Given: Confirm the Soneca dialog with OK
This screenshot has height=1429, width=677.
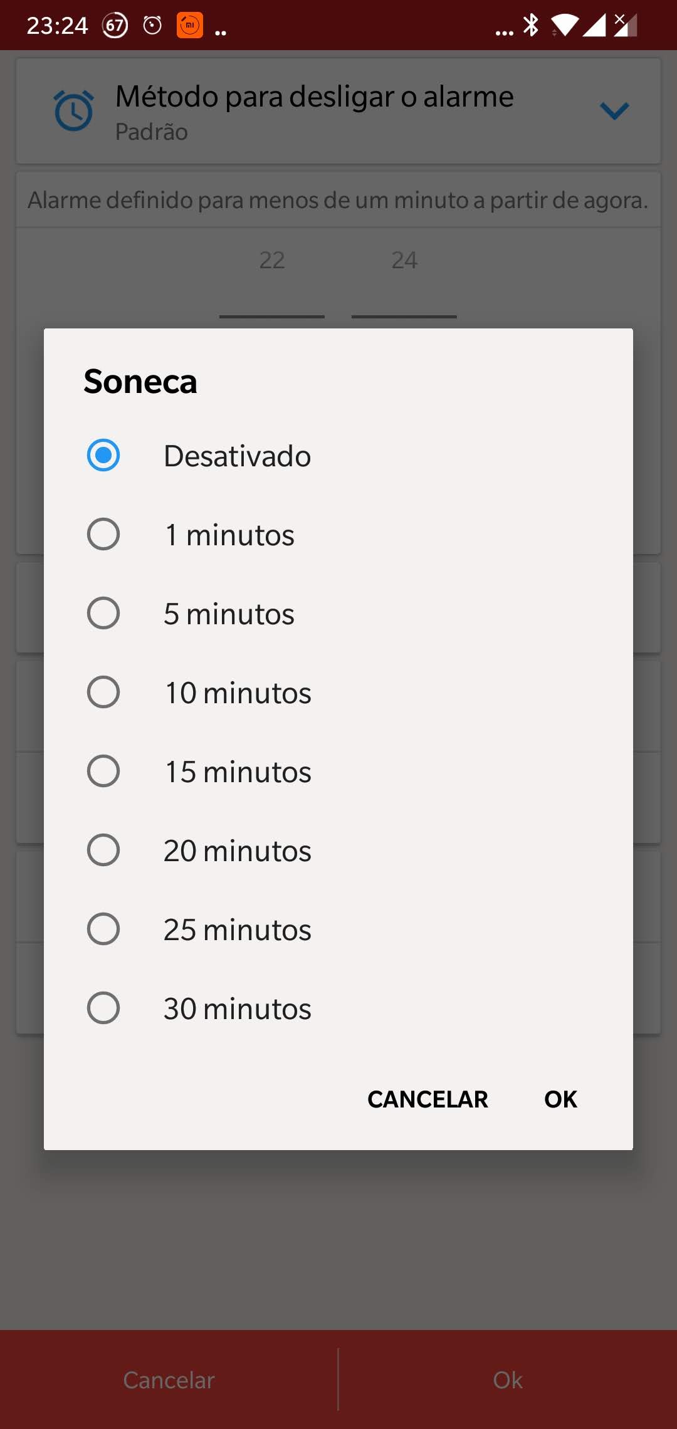Looking at the screenshot, I should point(560,1099).
